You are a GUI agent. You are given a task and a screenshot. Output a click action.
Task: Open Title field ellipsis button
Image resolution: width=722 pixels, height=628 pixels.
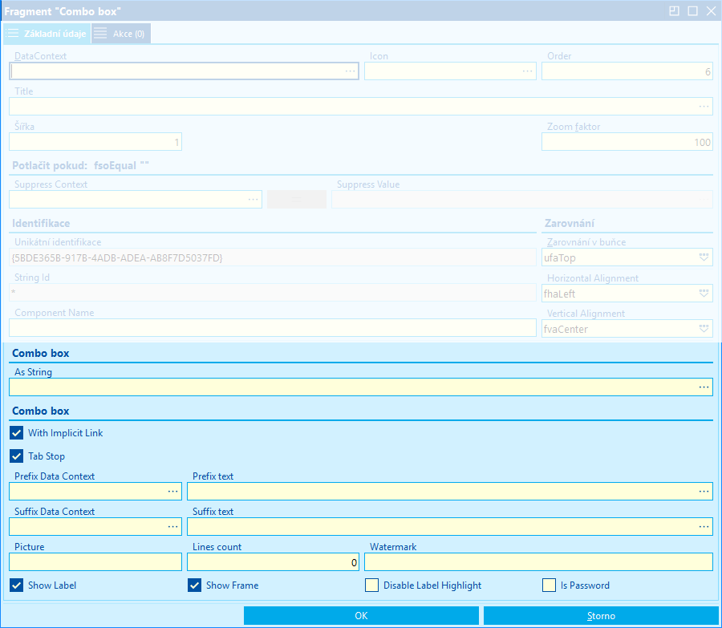tap(704, 107)
